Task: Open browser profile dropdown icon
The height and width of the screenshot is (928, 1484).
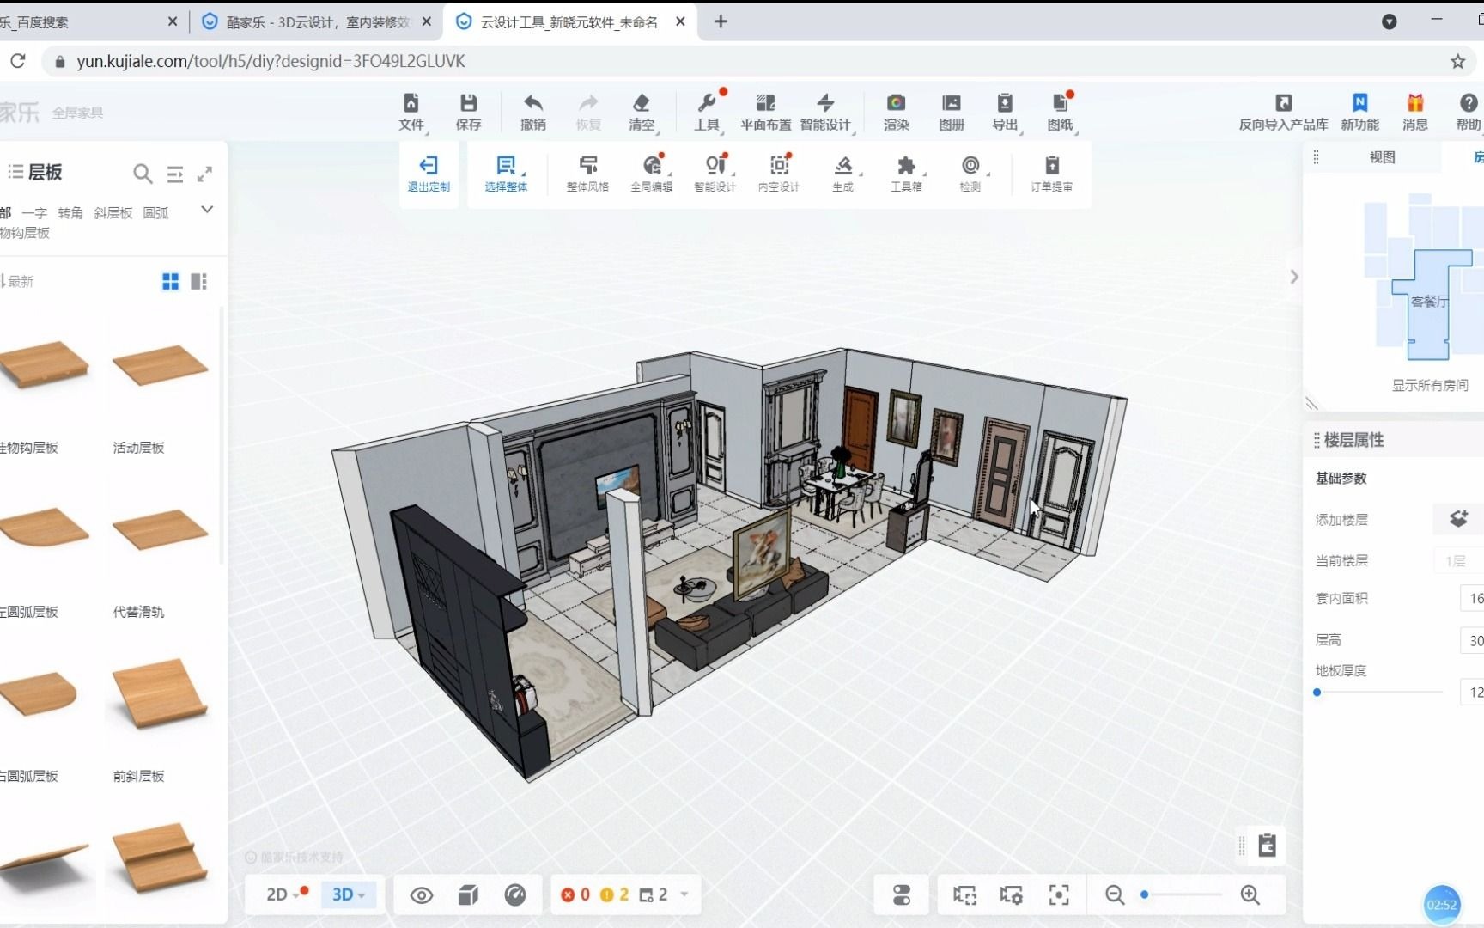Action: click(1389, 21)
